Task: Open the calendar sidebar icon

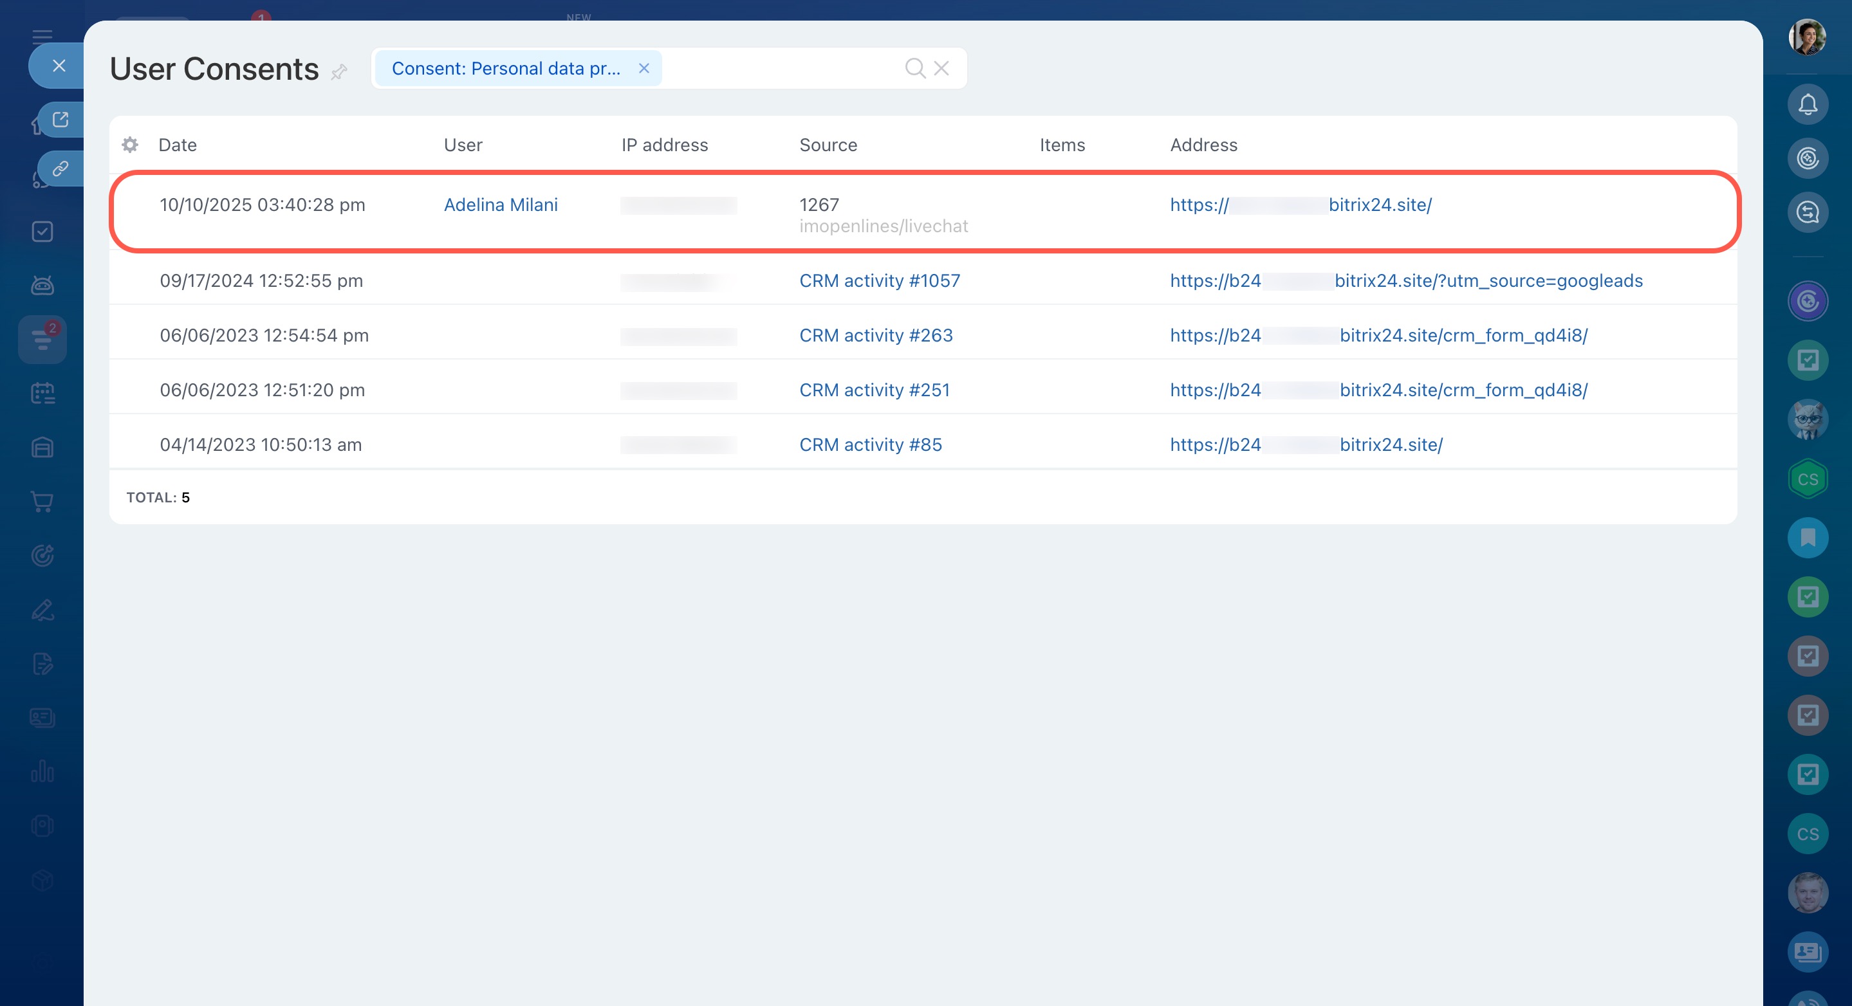Action: (x=42, y=393)
